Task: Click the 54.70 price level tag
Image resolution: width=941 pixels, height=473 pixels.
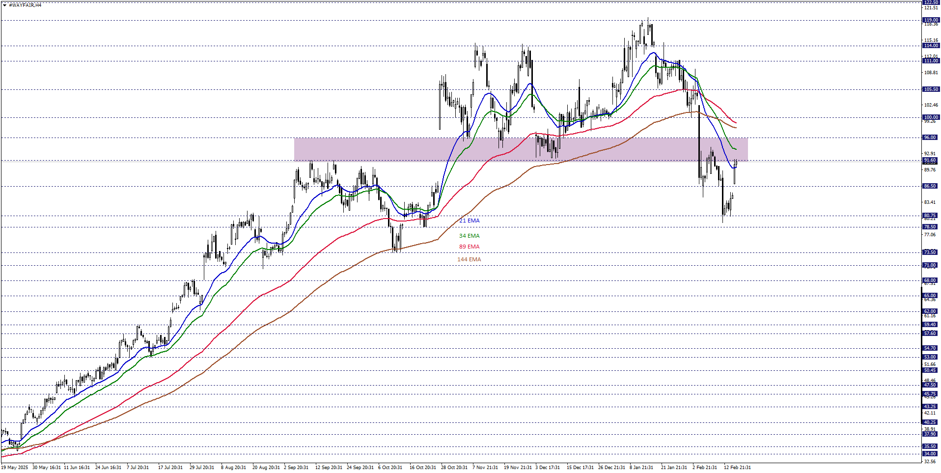Action: (x=931, y=348)
